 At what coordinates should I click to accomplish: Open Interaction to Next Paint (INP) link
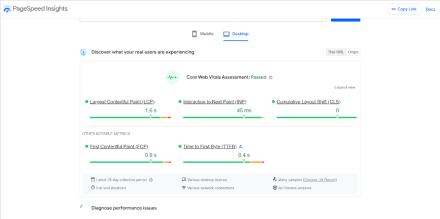tap(215, 102)
